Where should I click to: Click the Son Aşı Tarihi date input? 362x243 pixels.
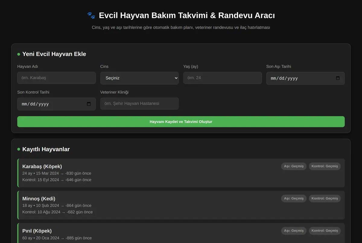[x=305, y=78]
